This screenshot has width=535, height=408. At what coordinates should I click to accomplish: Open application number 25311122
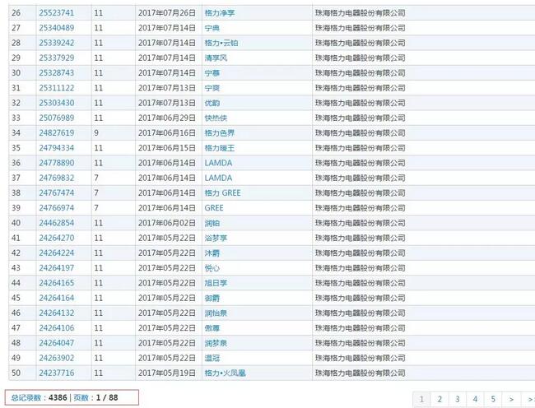[56, 88]
